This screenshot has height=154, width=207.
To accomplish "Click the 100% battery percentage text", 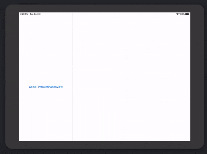I will click(x=182, y=14).
